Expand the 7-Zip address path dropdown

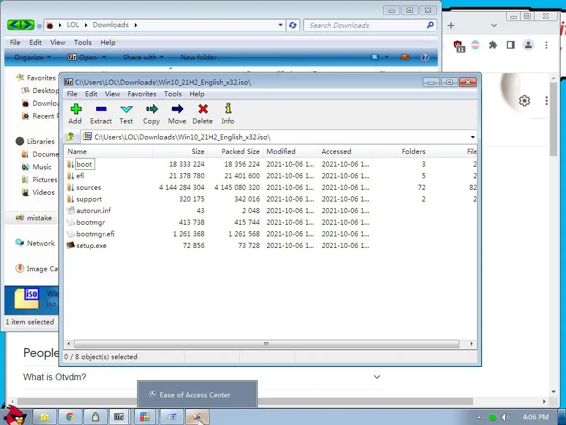pyautogui.click(x=473, y=137)
